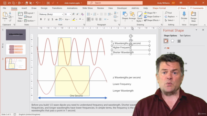Click the Search box in the title bar

click(x=115, y=3)
